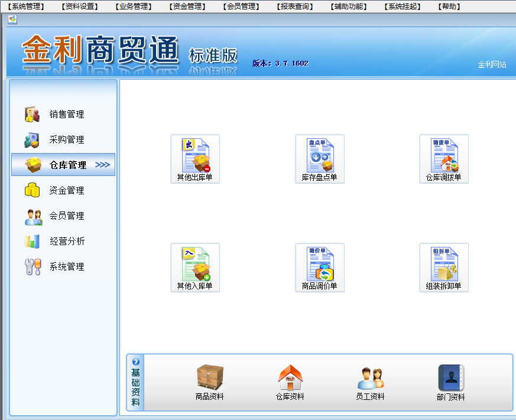516x420 pixels.
Task: Open the 【业务管理】 menu
Action: pyautogui.click(x=134, y=6)
